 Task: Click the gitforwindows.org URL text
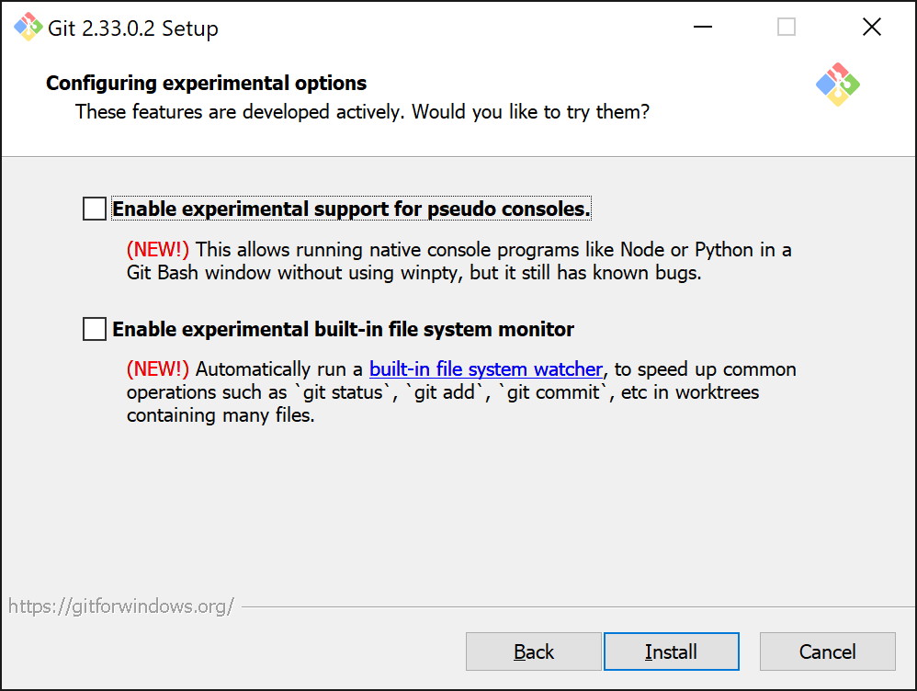click(x=121, y=606)
